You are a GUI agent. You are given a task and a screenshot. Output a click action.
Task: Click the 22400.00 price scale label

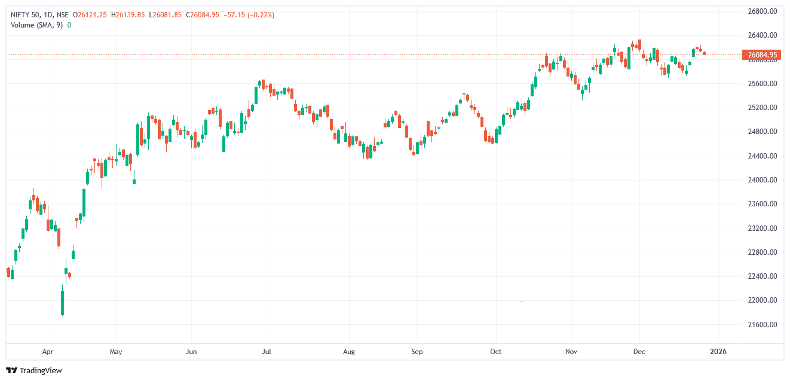pyautogui.click(x=762, y=276)
